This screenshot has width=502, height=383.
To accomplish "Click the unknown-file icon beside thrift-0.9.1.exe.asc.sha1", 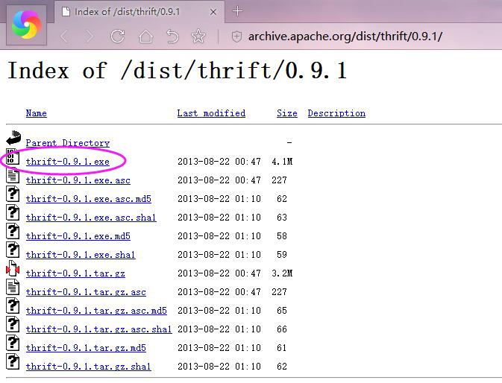I will click(x=13, y=212).
